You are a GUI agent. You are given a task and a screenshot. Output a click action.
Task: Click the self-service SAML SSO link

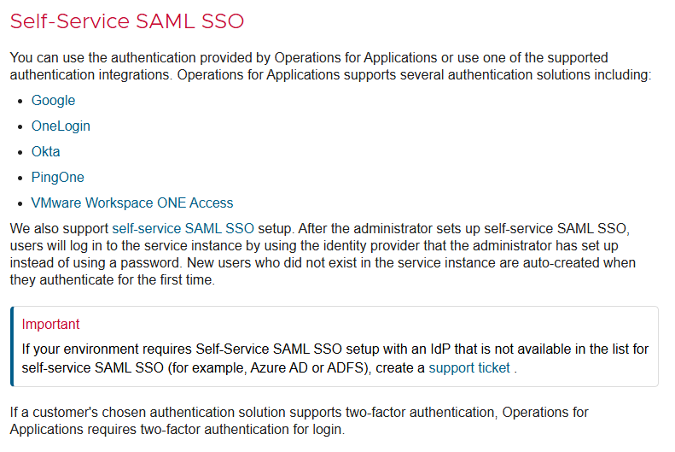pyautogui.click(x=183, y=229)
